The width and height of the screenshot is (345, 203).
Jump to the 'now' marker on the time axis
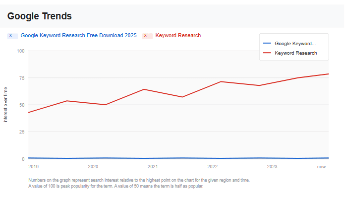click(x=322, y=167)
